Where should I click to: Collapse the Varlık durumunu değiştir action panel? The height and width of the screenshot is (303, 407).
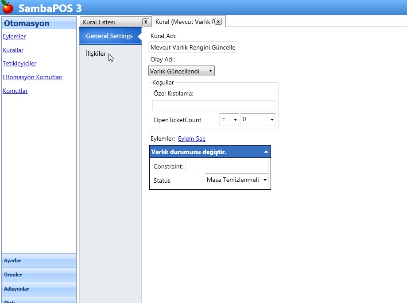click(266, 152)
